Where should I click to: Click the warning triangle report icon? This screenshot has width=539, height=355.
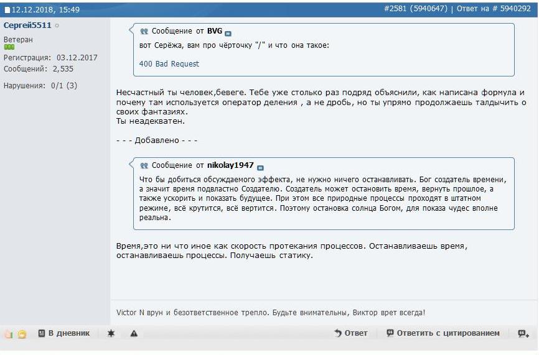coord(134,334)
